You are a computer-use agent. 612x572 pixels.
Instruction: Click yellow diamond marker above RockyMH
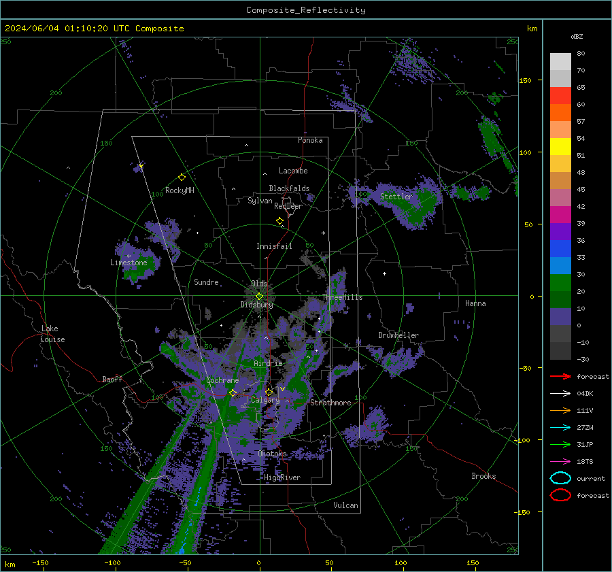click(182, 178)
